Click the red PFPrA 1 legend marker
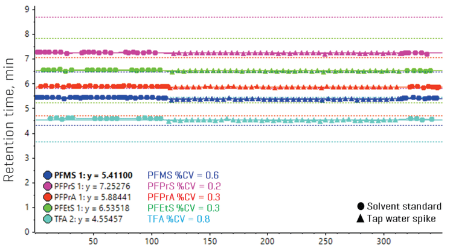The height and width of the screenshot is (251, 453). click(x=48, y=197)
